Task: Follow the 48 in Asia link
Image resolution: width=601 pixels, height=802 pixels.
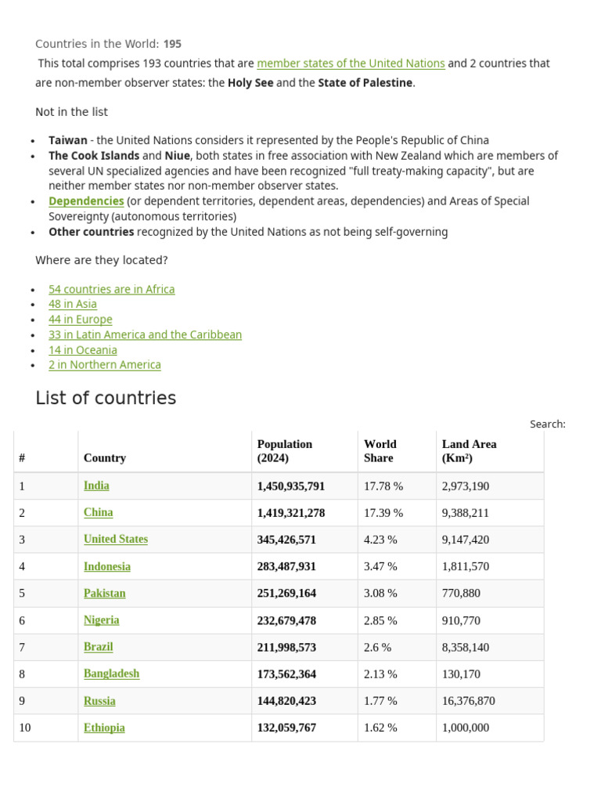Action: coord(73,304)
